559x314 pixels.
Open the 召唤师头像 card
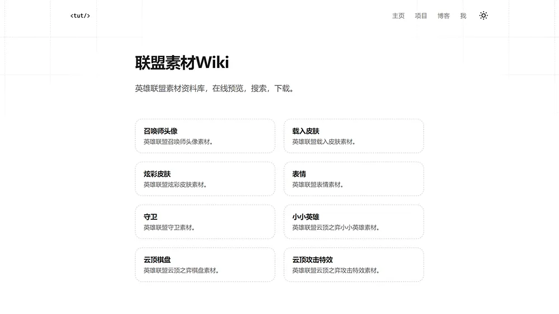pyautogui.click(x=205, y=136)
